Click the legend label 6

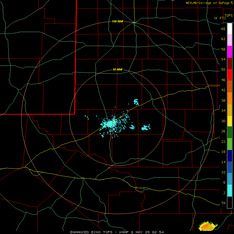(224, 183)
